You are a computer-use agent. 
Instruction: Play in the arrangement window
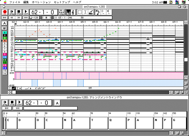(5, 103)
